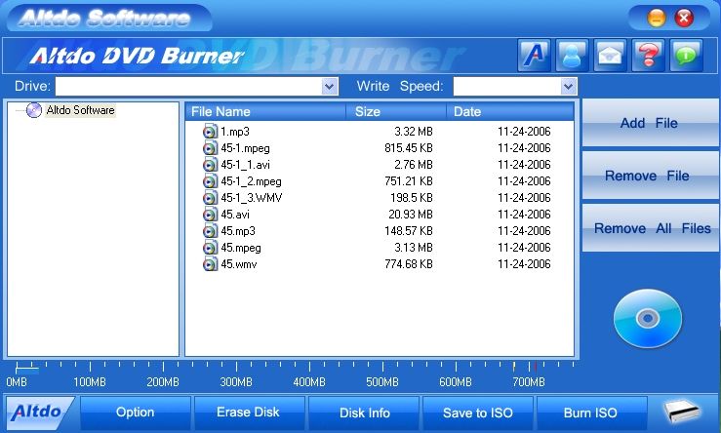Open the Option menu button
721x433 pixels.
point(135,413)
